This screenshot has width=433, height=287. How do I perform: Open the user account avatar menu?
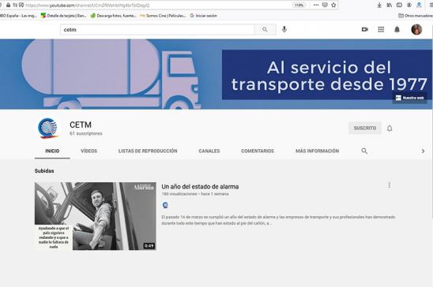pos(416,29)
